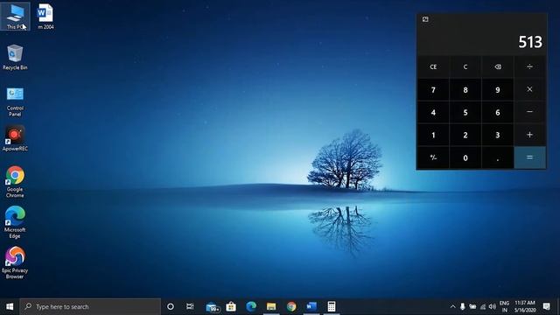Open the network status tray icon
The width and height of the screenshot is (560, 315).
tap(483, 306)
